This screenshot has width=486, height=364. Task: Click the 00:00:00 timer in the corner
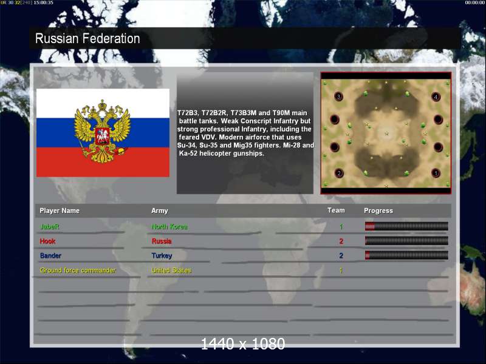pos(475,2)
